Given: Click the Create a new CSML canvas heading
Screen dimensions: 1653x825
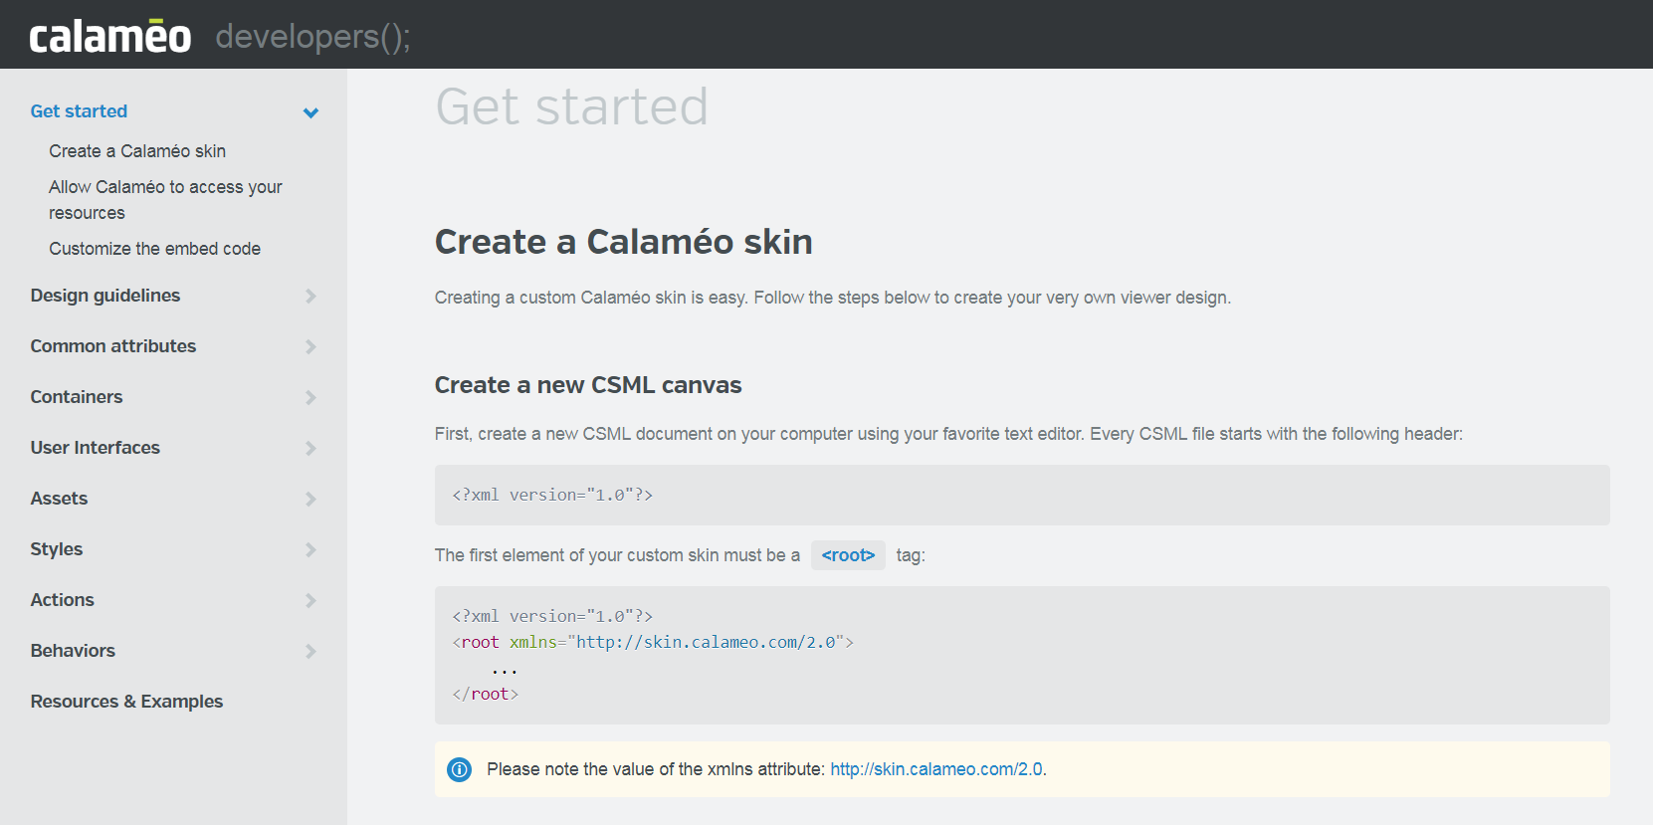Looking at the screenshot, I should (588, 385).
